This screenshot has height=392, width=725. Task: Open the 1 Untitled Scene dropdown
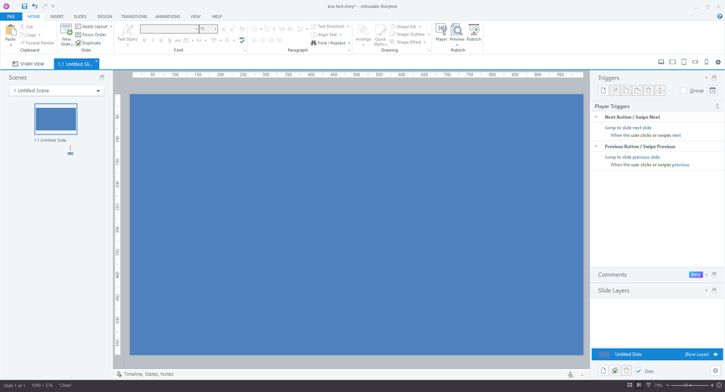(x=56, y=91)
